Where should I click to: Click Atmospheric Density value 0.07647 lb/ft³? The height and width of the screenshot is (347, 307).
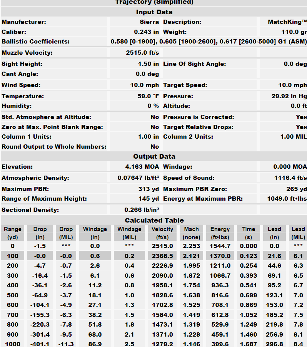click(138, 178)
